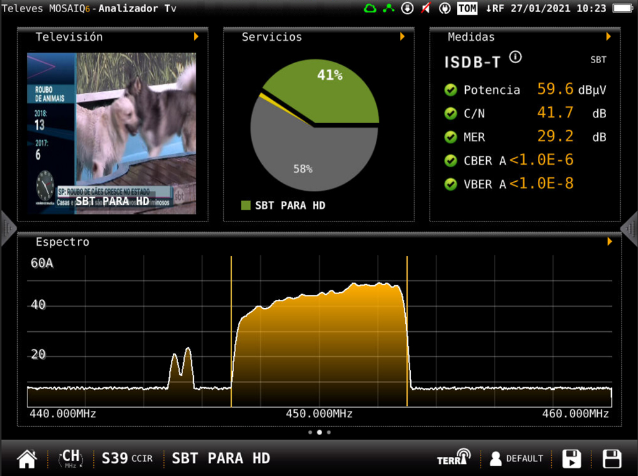Open the Espectro panel title
The width and height of the screenshot is (638, 476).
63,242
